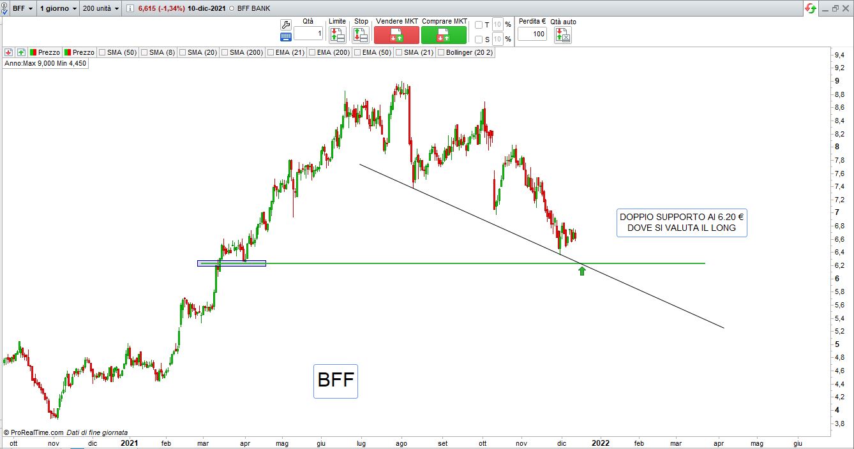Click the Perdita € input field
Viewport: 854px width, 449px height.
(x=532, y=34)
